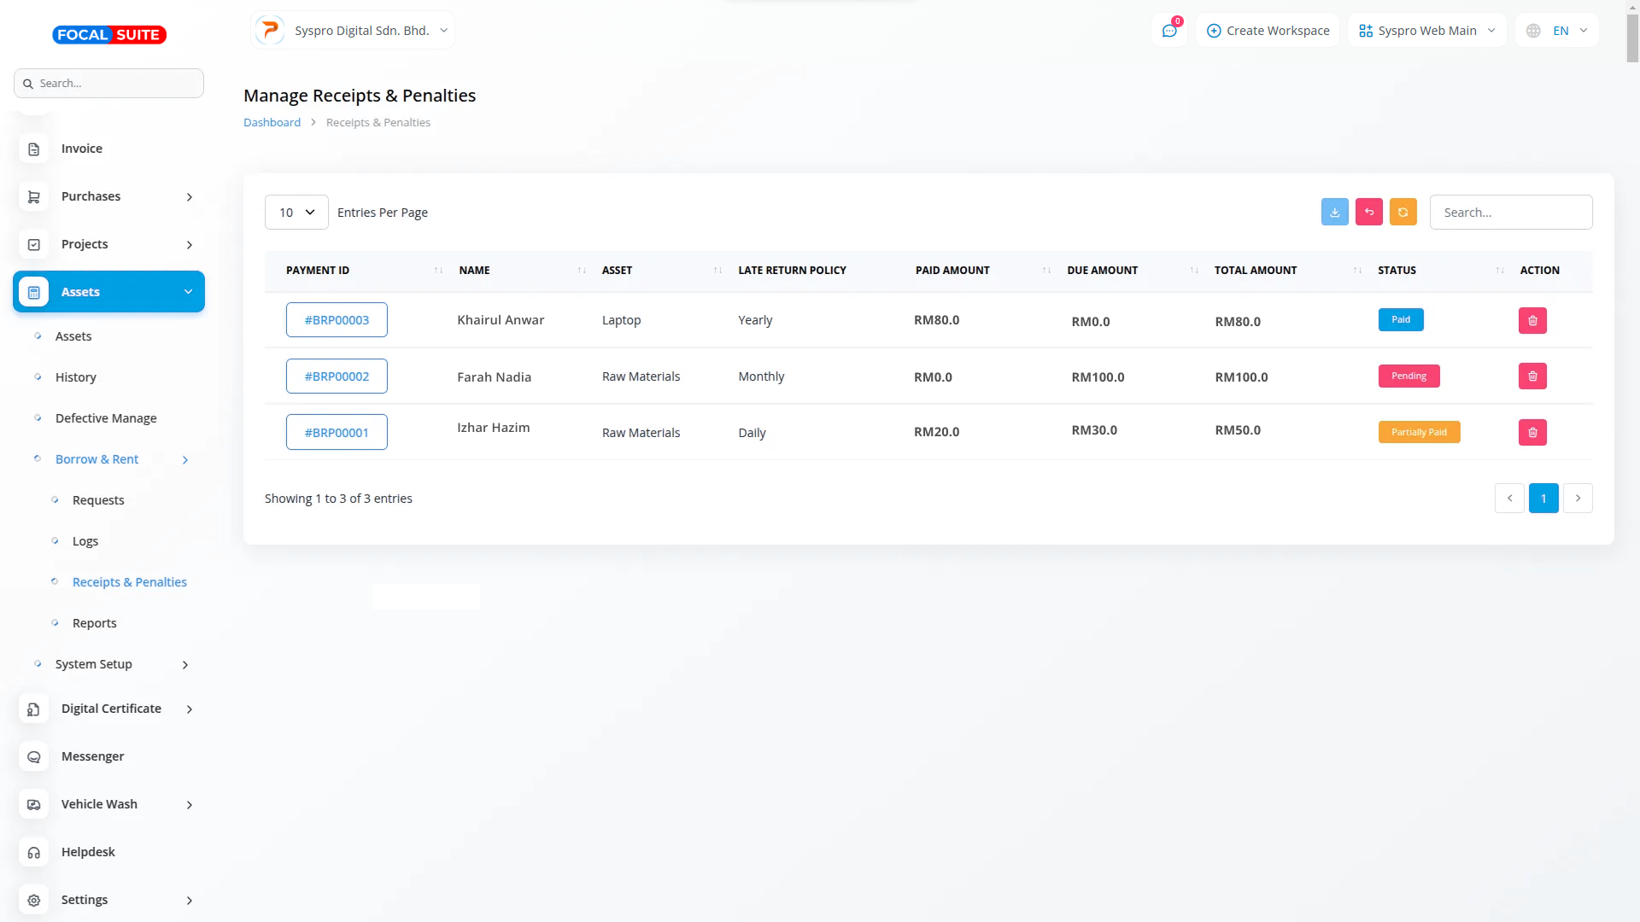
Task: Open the entries per page dropdown
Action: point(296,213)
